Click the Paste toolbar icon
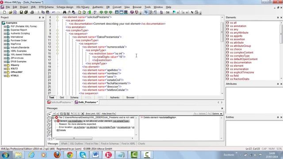 pos(48,12)
